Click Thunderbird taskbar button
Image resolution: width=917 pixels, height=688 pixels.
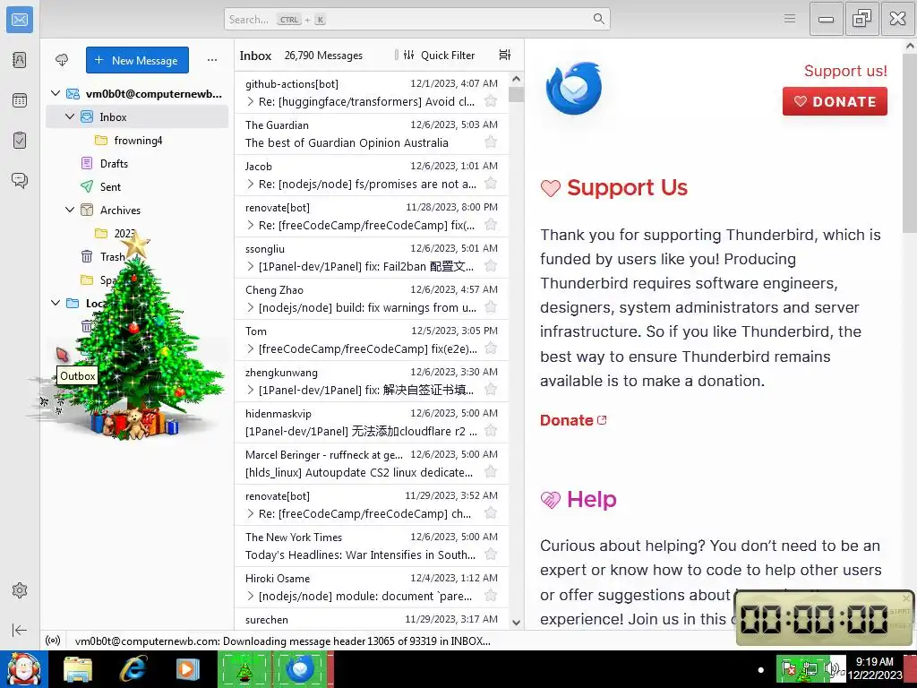pos(303,669)
